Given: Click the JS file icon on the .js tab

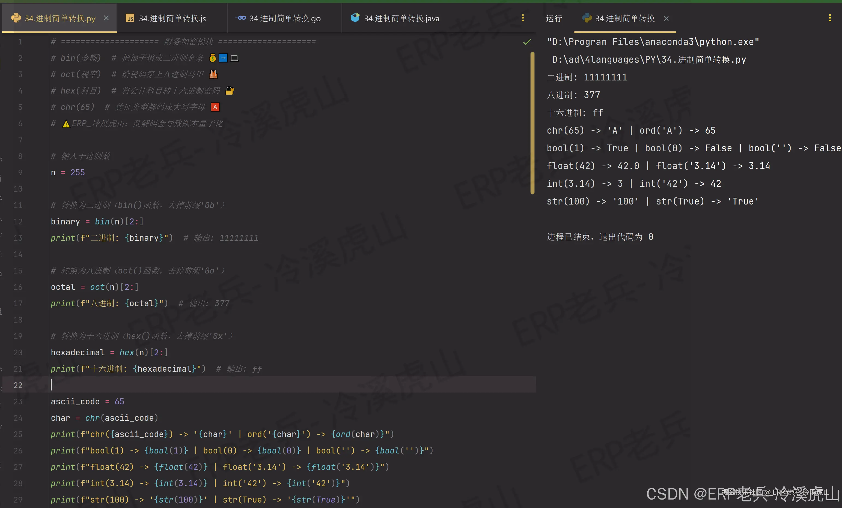Looking at the screenshot, I should pos(130,18).
